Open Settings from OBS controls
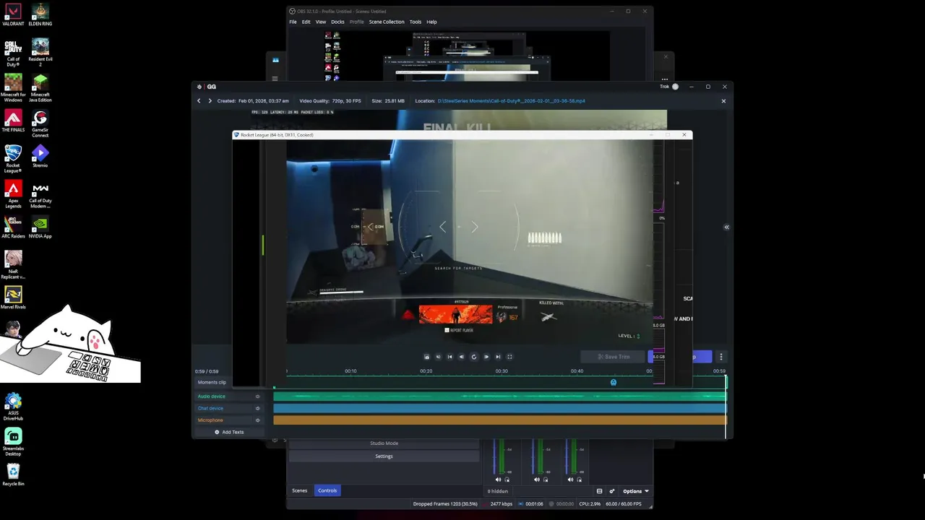This screenshot has width=925, height=520. [384, 456]
